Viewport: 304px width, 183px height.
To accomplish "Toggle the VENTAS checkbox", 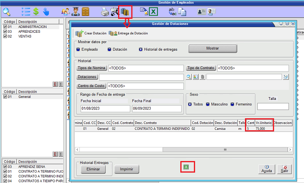I will [5, 36].
